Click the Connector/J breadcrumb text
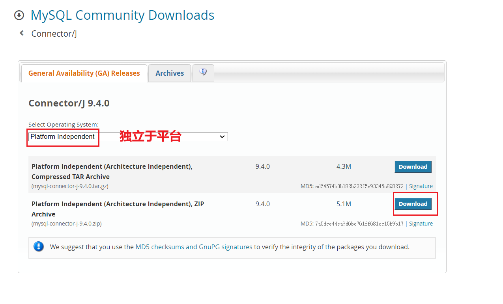Viewport: 503px width, 304px height. click(54, 34)
